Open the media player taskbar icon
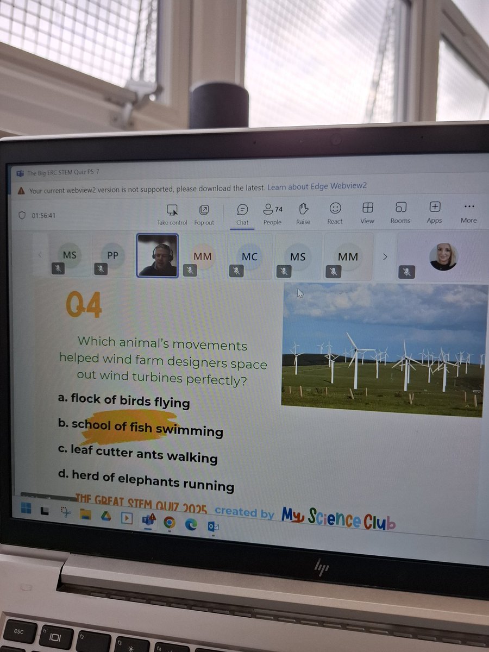The width and height of the screenshot is (489, 652). [x=127, y=517]
